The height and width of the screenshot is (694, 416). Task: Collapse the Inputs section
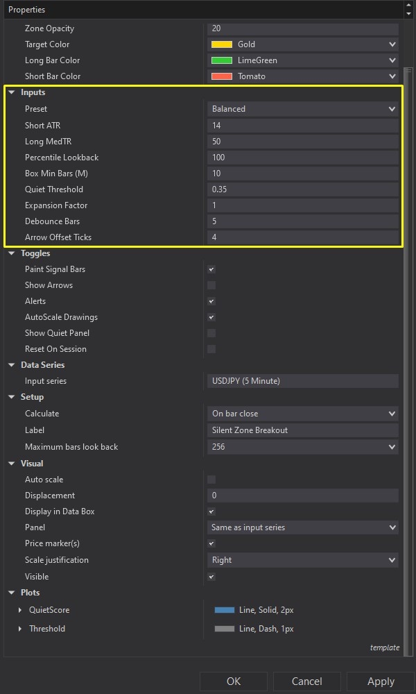[12, 92]
